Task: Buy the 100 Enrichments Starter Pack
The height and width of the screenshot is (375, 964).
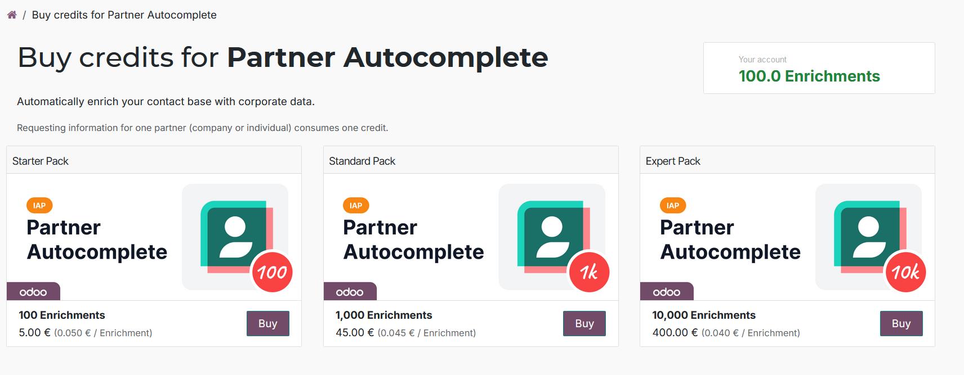Action: click(268, 324)
